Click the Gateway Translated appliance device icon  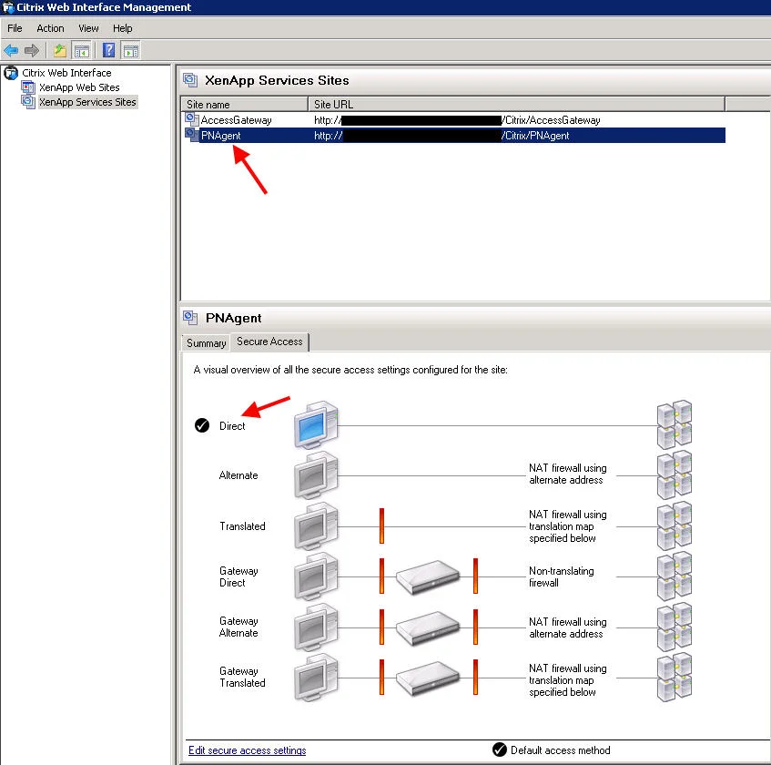coord(428,678)
